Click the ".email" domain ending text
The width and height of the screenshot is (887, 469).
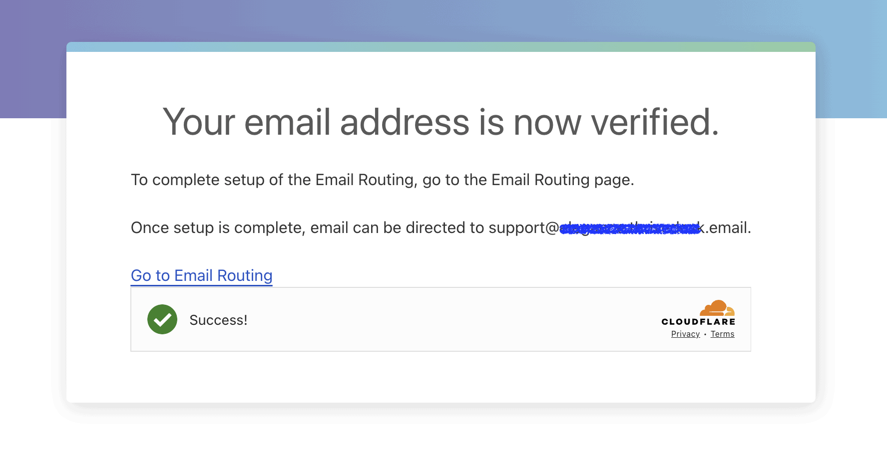[727, 228]
